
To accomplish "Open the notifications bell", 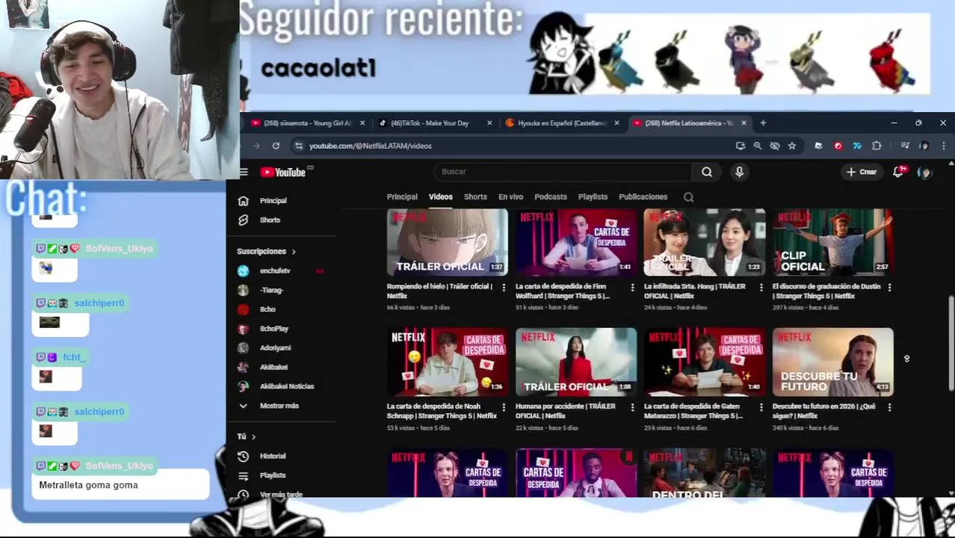I will click(x=898, y=172).
